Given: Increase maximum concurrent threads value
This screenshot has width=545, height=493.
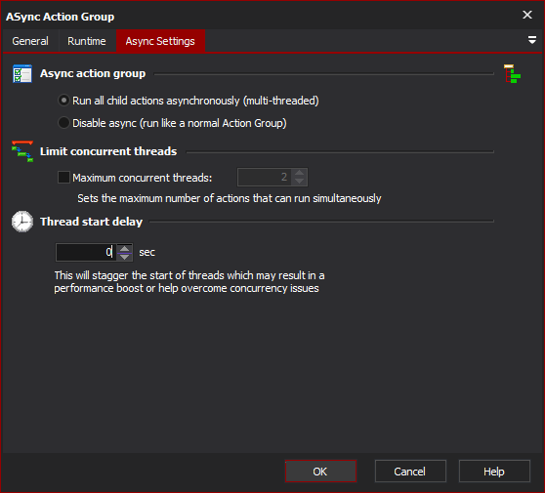Looking at the screenshot, I should (299, 173).
